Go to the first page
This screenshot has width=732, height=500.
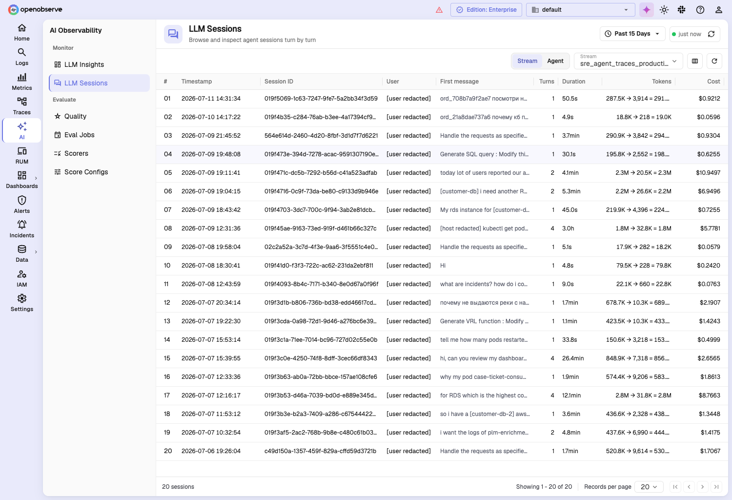click(x=675, y=487)
